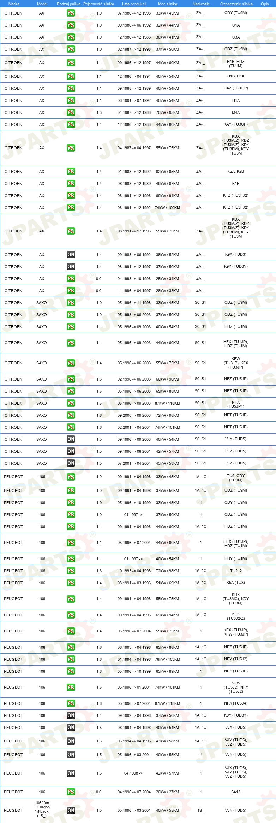The image size is (276, 823).
Task: Click the fuel icon in the 76kW / 103KM row
Action: (x=71, y=659)
